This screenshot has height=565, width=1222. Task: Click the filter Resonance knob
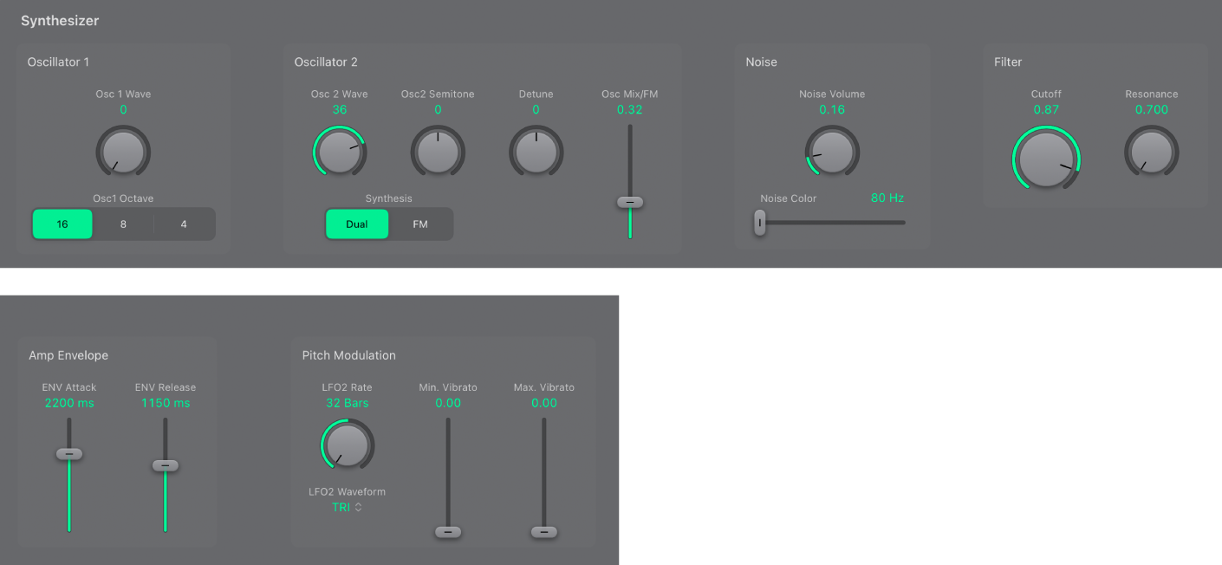click(x=1152, y=152)
